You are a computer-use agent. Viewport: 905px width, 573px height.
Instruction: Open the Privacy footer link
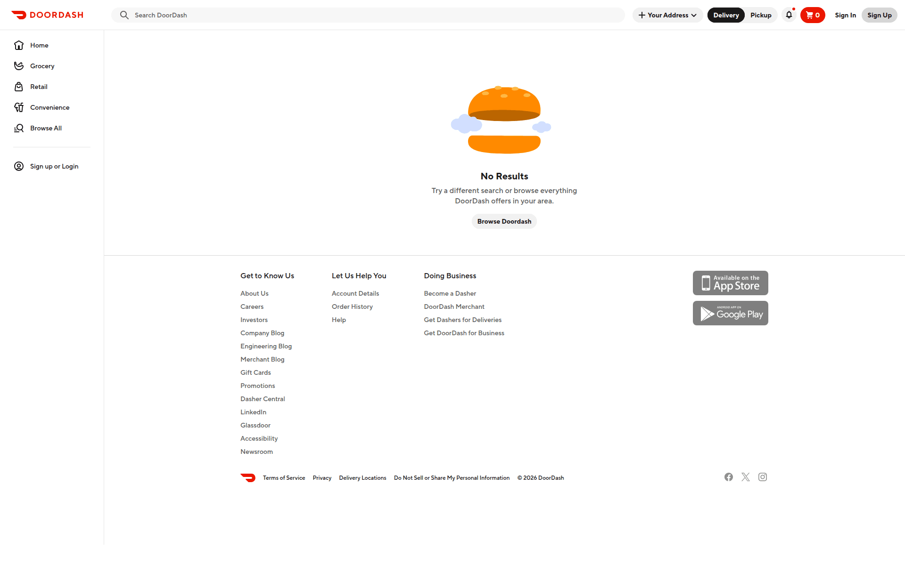(322, 478)
